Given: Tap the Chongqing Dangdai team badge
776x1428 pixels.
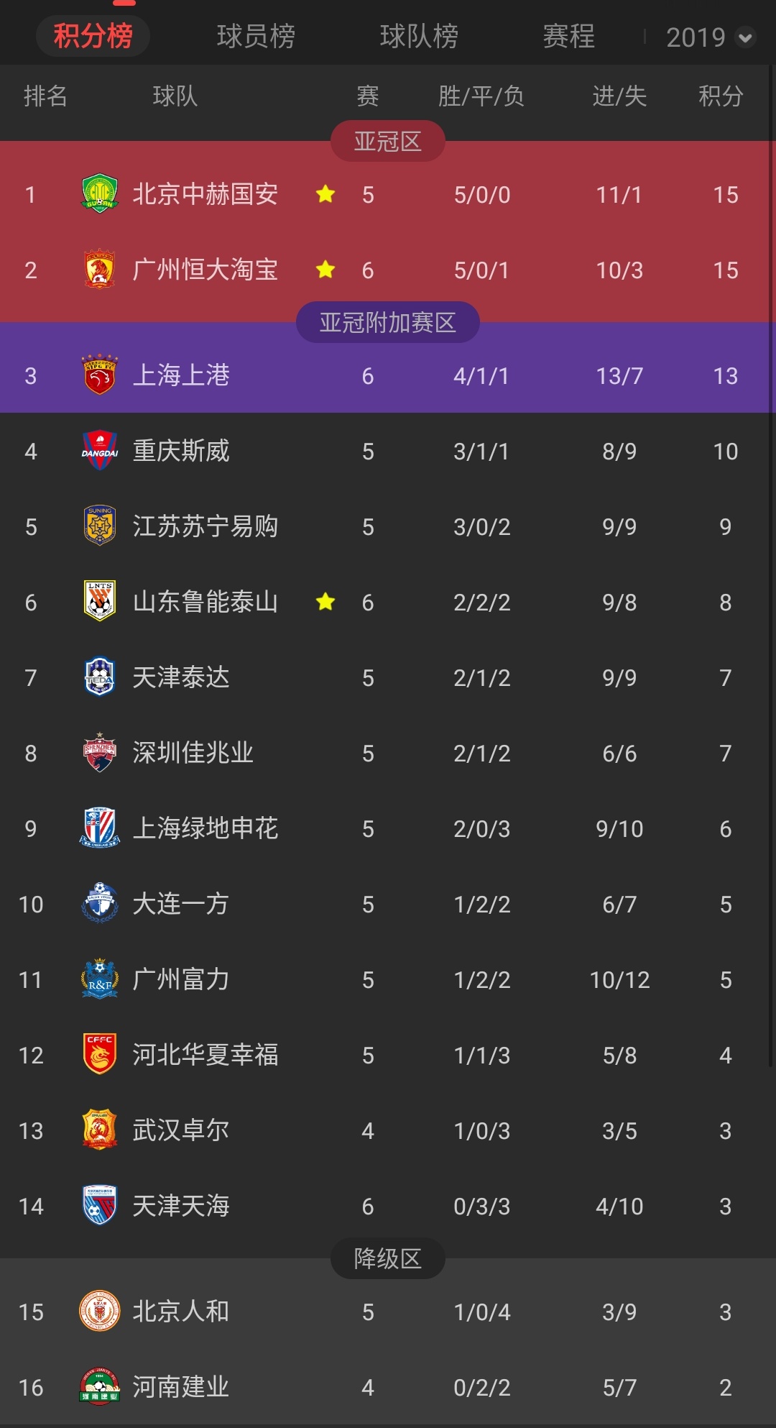Looking at the screenshot, I should point(99,451).
